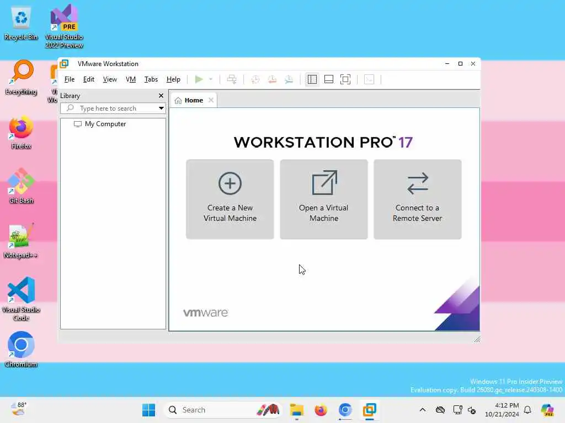Open the Tabs menu
The height and width of the screenshot is (423, 565).
coord(151,79)
